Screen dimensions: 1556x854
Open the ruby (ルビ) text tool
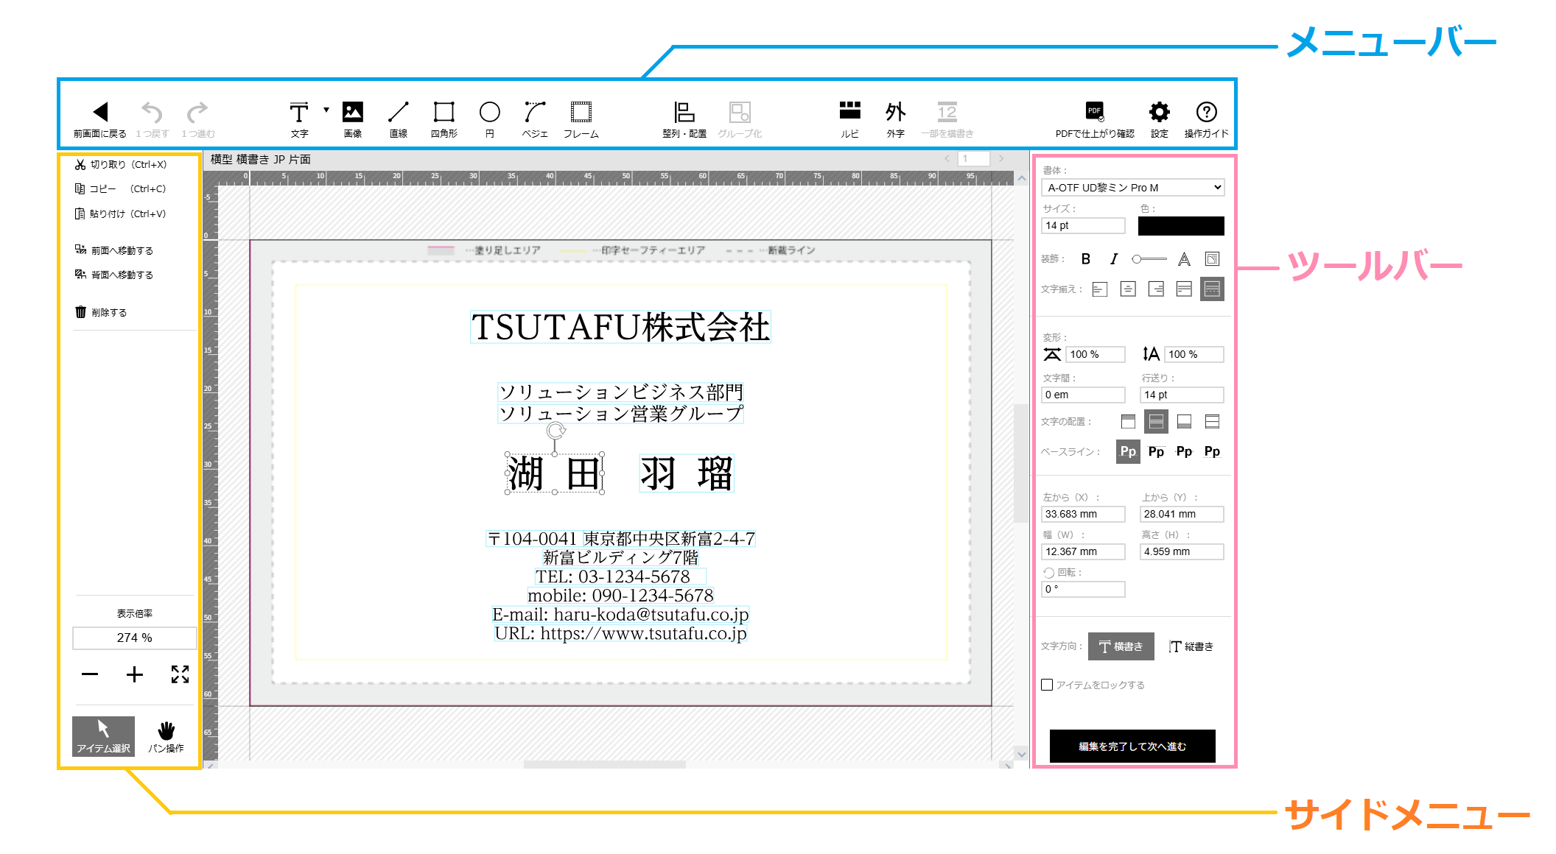click(x=849, y=113)
